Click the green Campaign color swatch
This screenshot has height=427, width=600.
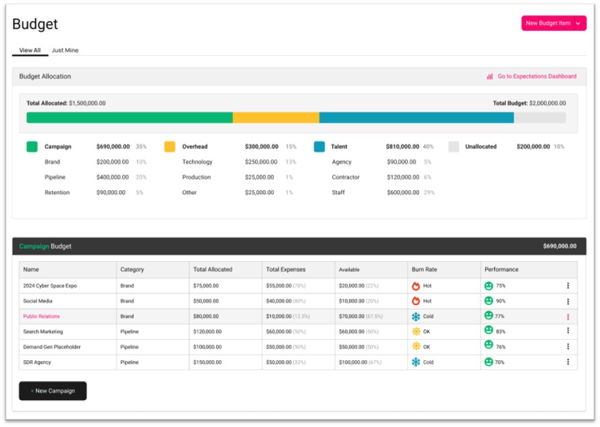[x=32, y=146]
